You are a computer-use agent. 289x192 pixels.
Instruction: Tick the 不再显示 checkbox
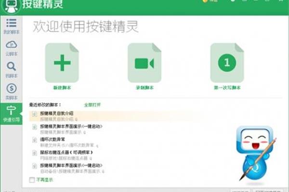click(x=32, y=180)
